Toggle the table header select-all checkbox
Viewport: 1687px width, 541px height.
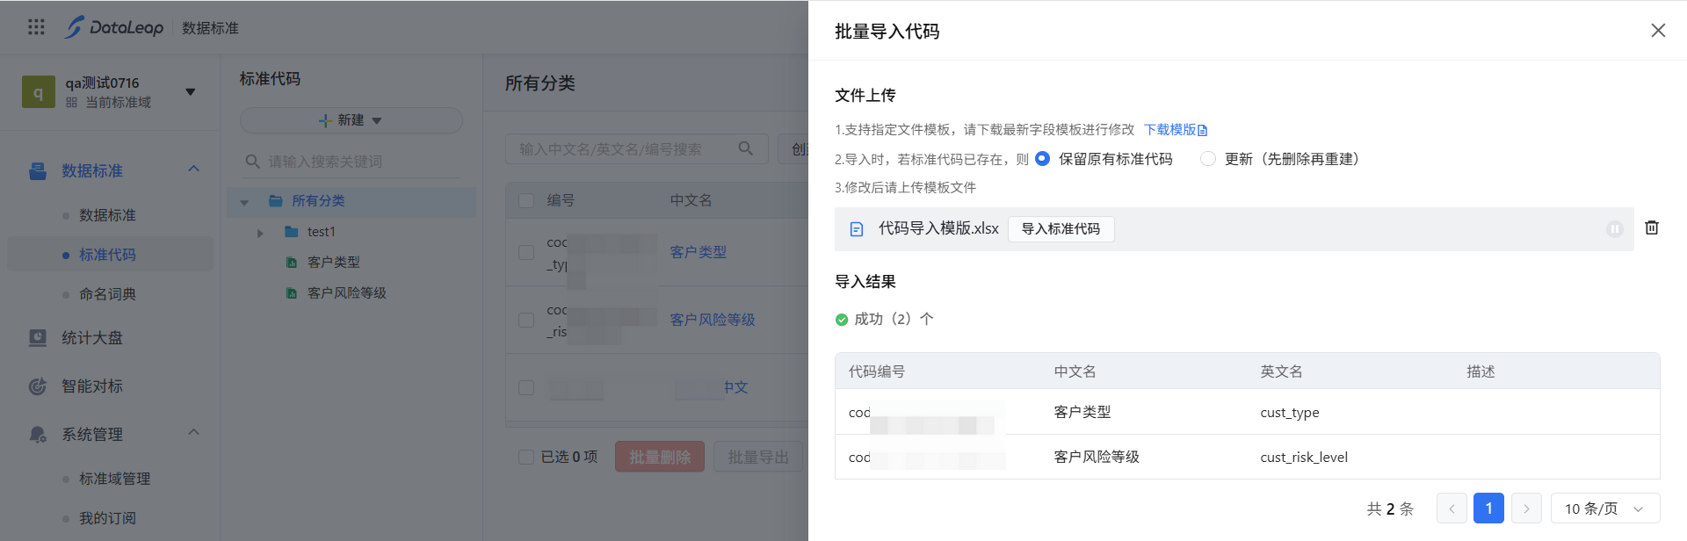point(526,200)
